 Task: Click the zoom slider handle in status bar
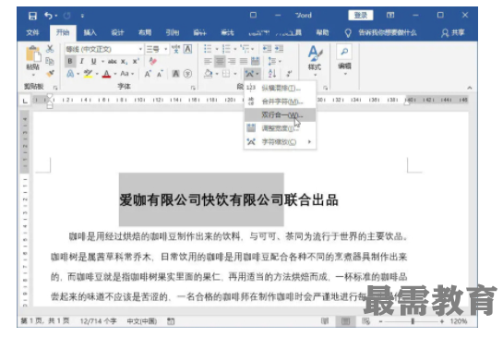click(413, 321)
